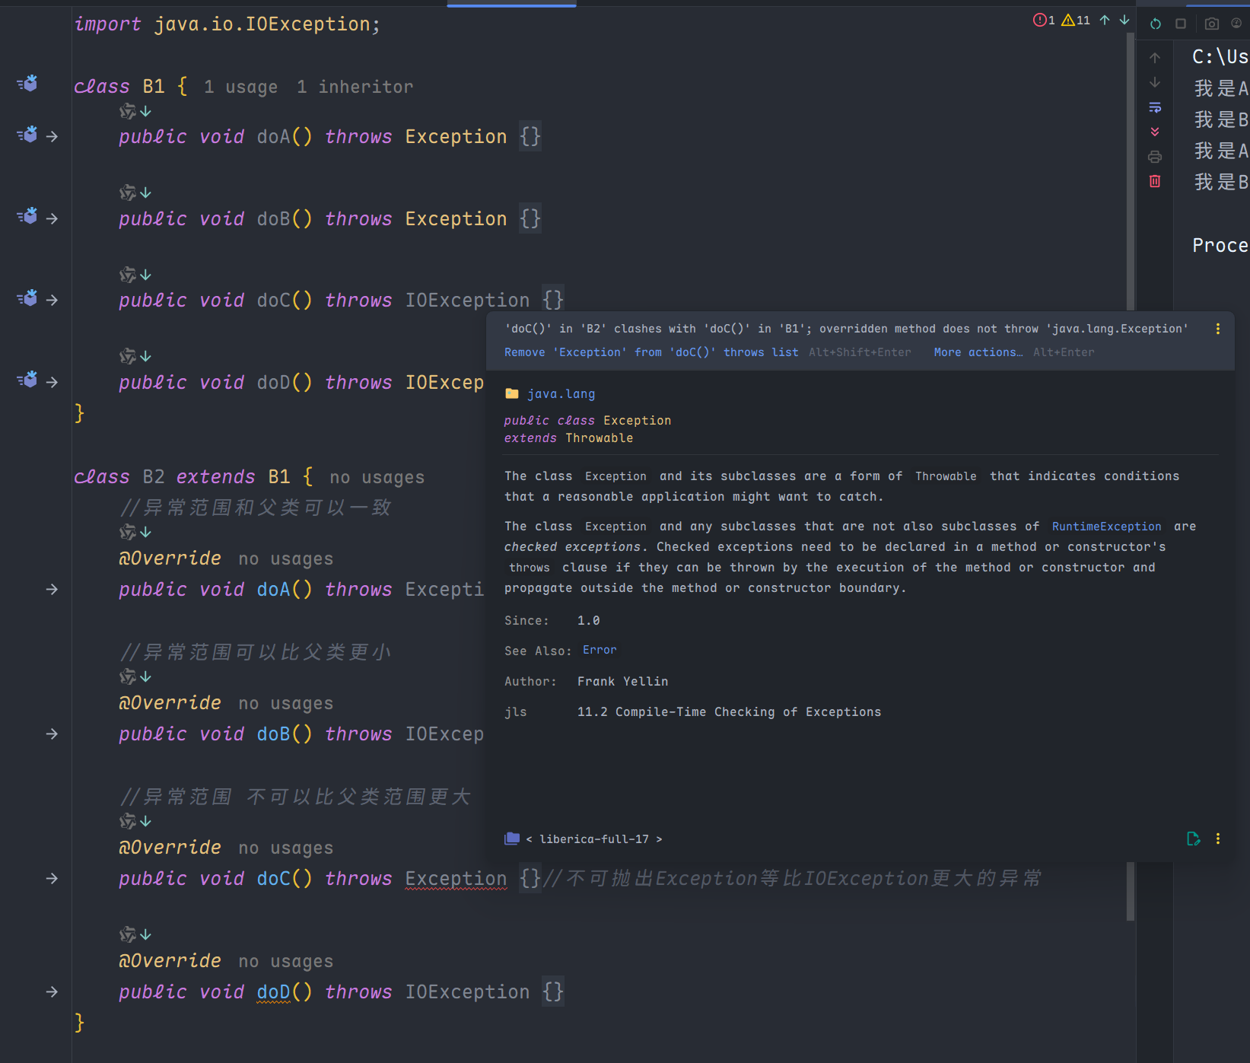Click 'no usages' hint beside class B2
The height and width of the screenshot is (1063, 1250).
click(x=377, y=478)
